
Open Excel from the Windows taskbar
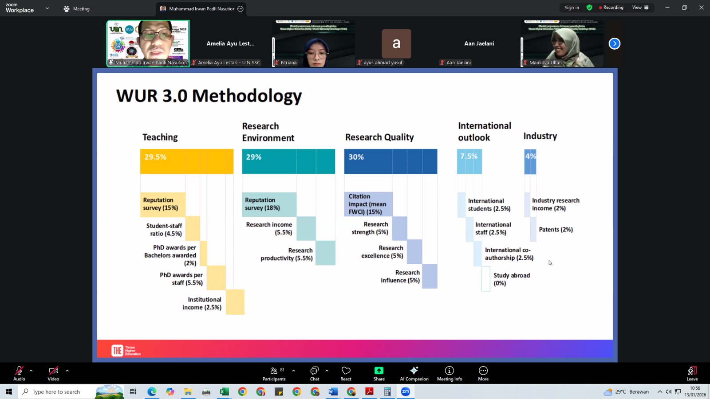[x=224, y=391]
